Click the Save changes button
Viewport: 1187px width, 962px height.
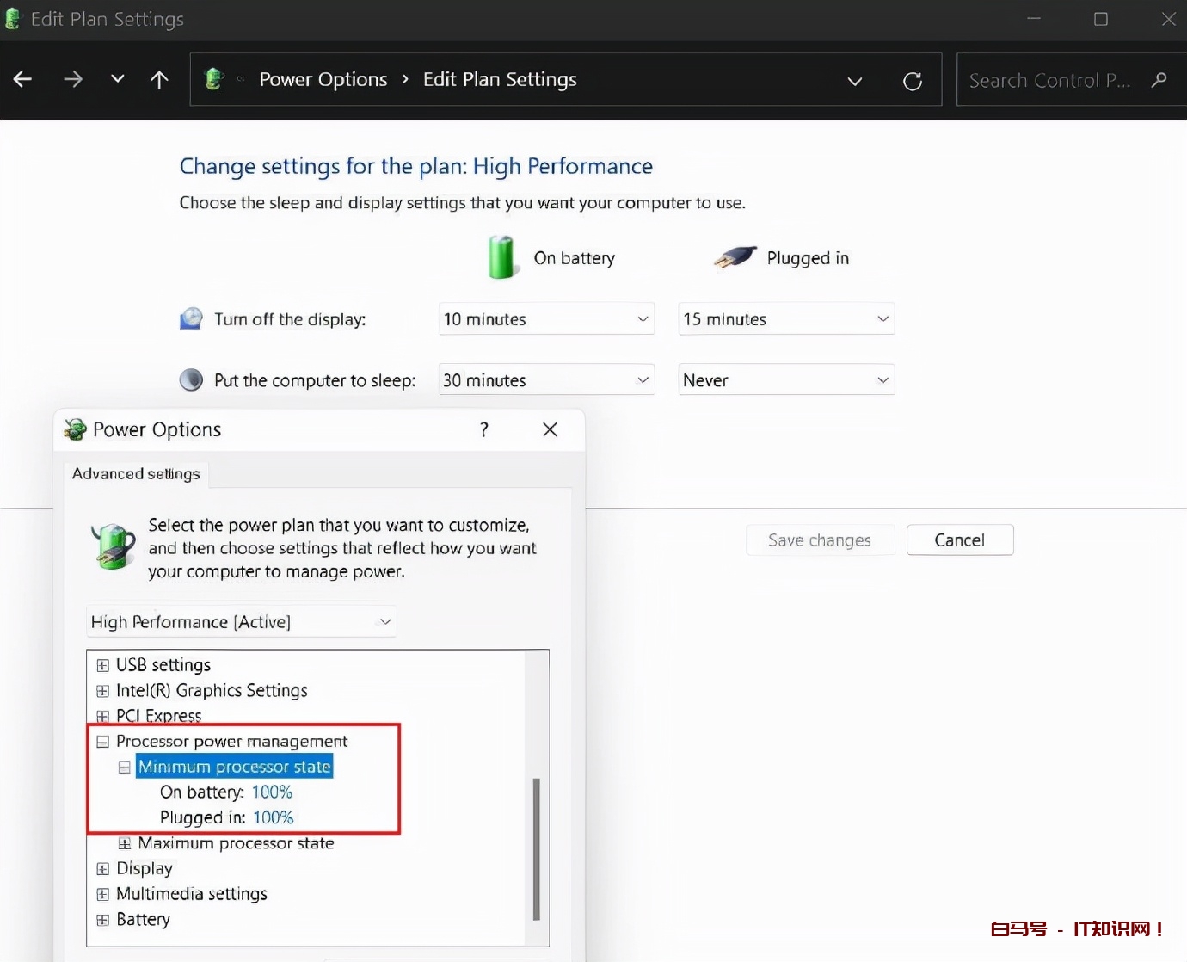pos(819,540)
